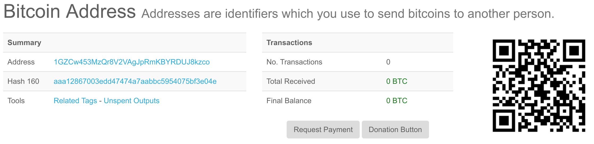Click the QR code image
The image size is (594, 144).
click(539, 86)
